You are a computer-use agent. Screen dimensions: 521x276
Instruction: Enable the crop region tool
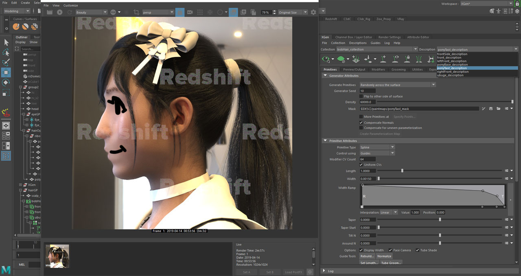point(136,12)
